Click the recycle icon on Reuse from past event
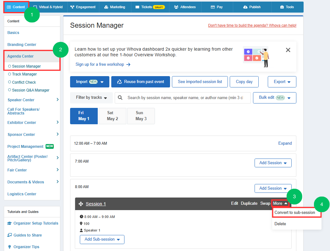The image size is (330, 251). pyautogui.click(x=119, y=82)
